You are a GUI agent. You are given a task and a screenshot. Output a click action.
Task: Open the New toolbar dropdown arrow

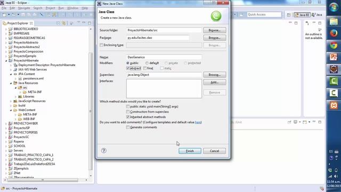9,15
